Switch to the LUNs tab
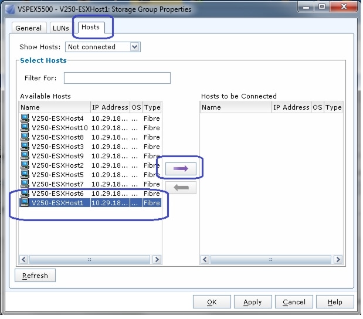Image resolution: width=363 pixels, height=319 pixels. click(x=60, y=28)
